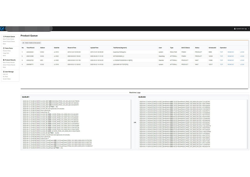Expand More under Product Queue section
Image resolution: width=250 pixels, height=177 pixels.
4,44
